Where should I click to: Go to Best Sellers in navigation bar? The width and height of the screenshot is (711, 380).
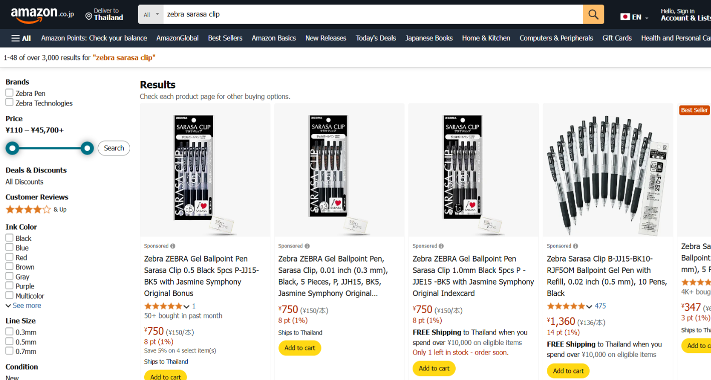pyautogui.click(x=225, y=38)
